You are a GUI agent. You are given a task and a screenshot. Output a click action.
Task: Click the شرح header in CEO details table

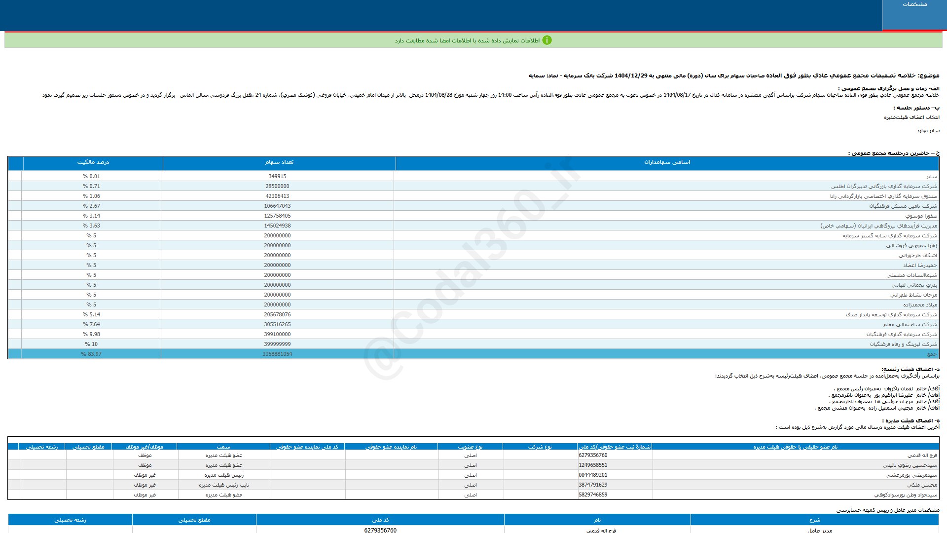coord(814,520)
